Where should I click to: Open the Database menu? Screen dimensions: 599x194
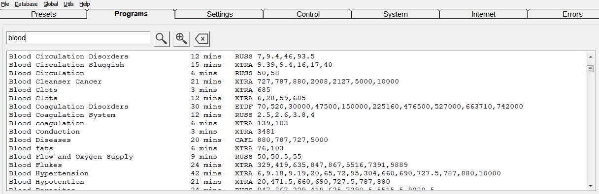click(x=26, y=4)
